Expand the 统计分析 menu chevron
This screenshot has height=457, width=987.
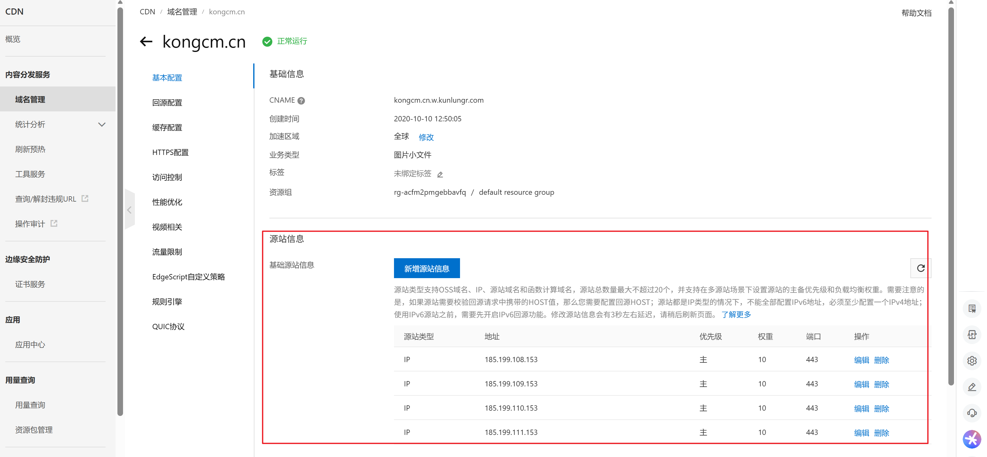(102, 124)
